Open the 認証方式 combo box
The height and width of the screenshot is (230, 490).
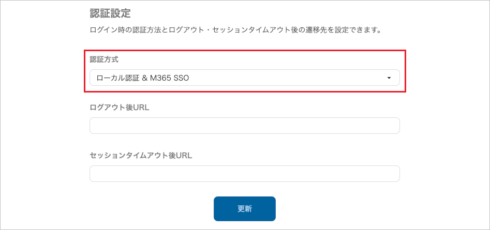(x=244, y=78)
